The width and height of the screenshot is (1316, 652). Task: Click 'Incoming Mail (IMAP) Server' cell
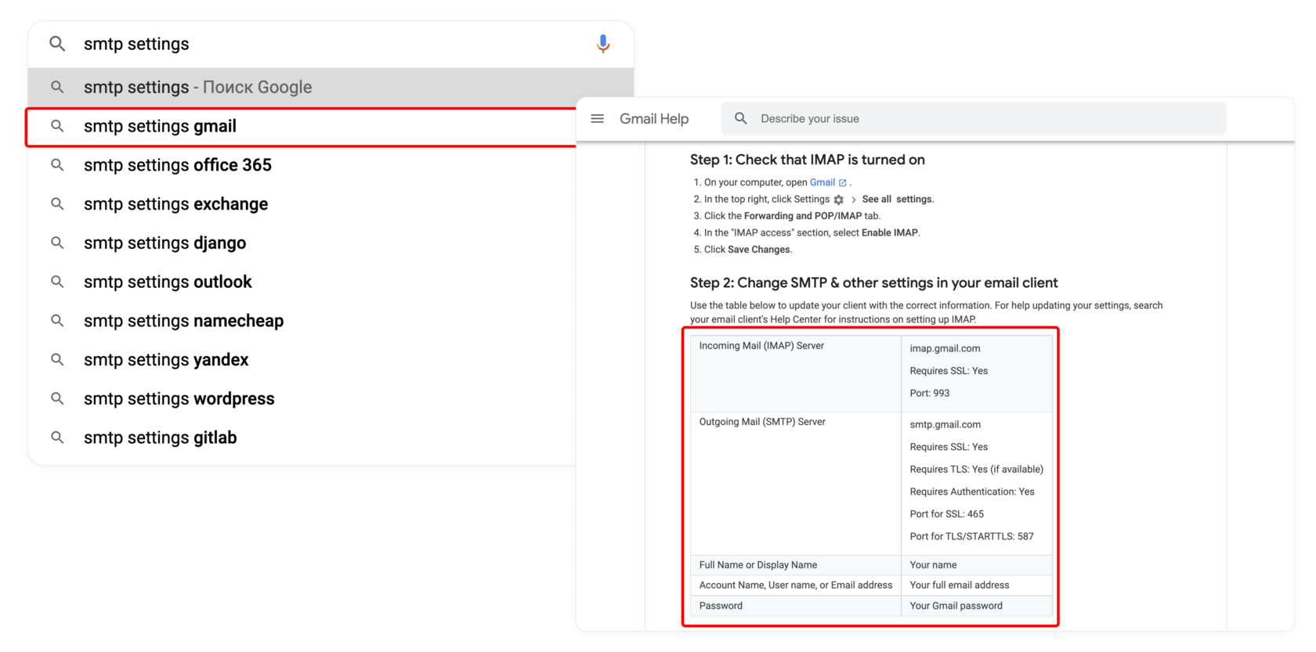coord(796,373)
